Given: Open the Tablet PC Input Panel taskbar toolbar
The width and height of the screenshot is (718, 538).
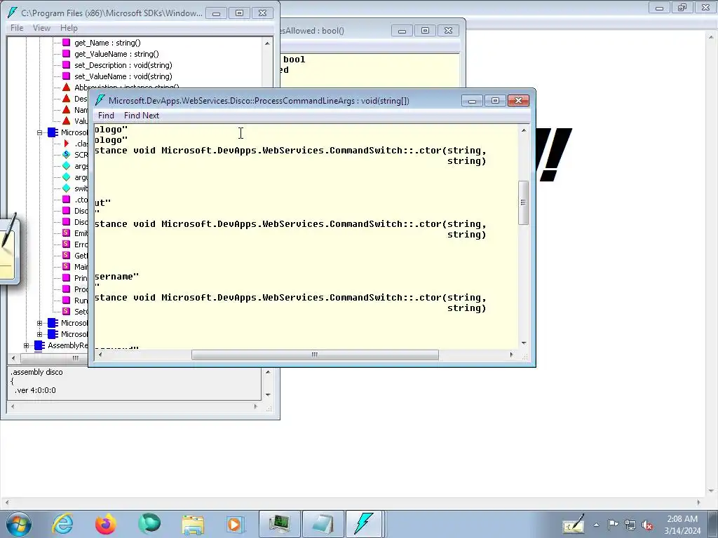Looking at the screenshot, I should click(x=574, y=524).
